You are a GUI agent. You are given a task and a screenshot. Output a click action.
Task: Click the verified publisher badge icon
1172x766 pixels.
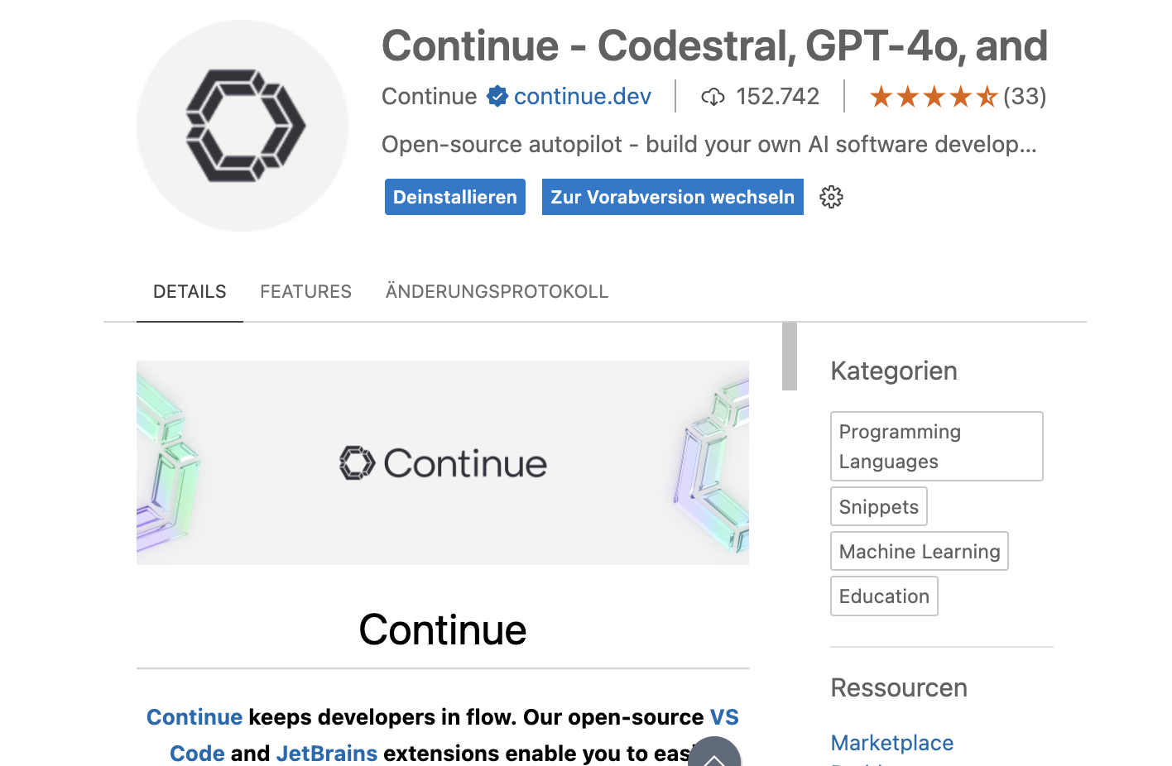(497, 97)
